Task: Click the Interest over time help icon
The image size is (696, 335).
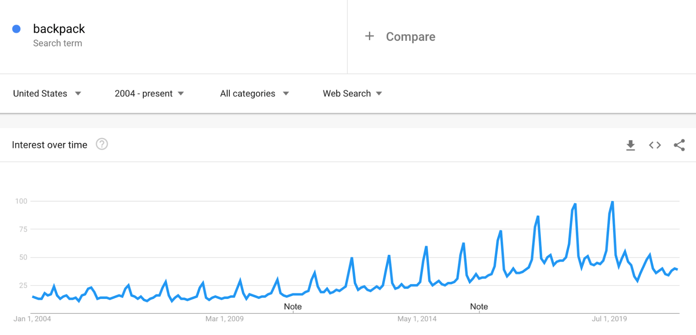Action: tap(102, 144)
